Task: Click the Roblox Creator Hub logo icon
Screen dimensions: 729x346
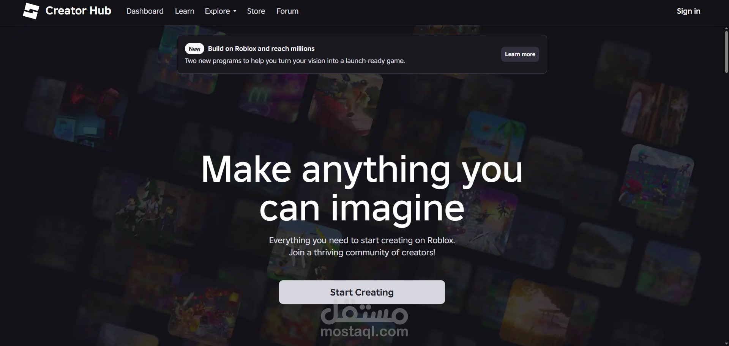Action: tap(31, 11)
